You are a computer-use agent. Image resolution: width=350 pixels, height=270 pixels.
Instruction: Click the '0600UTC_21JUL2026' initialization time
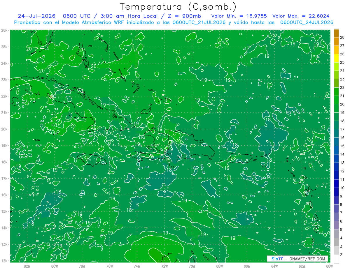(x=199, y=22)
